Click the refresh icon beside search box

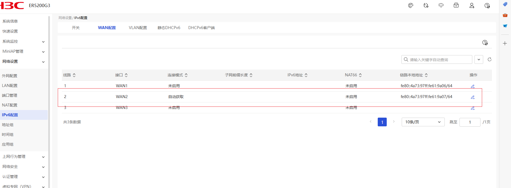[x=489, y=59]
